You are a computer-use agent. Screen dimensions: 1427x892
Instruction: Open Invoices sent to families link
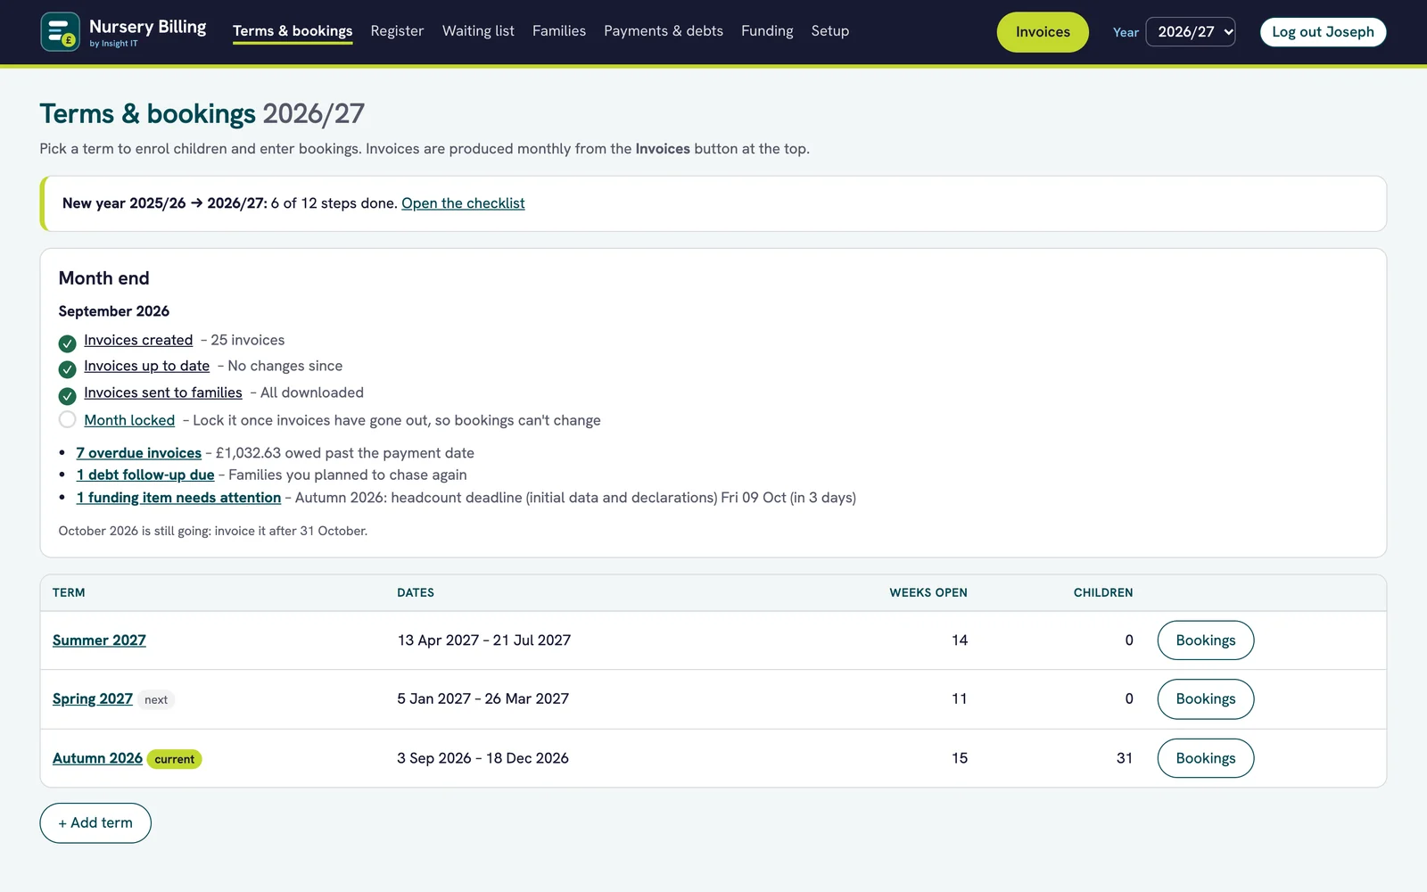(163, 392)
